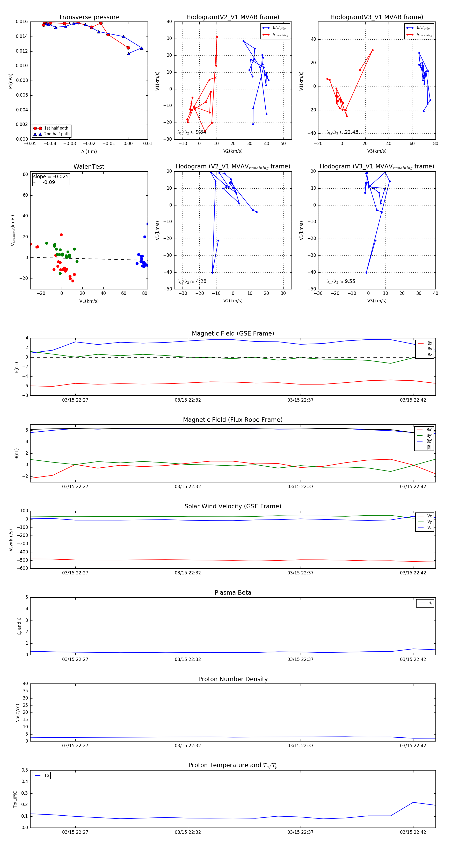Click the beta_p legend in Plasma Beta panel

coord(425,603)
